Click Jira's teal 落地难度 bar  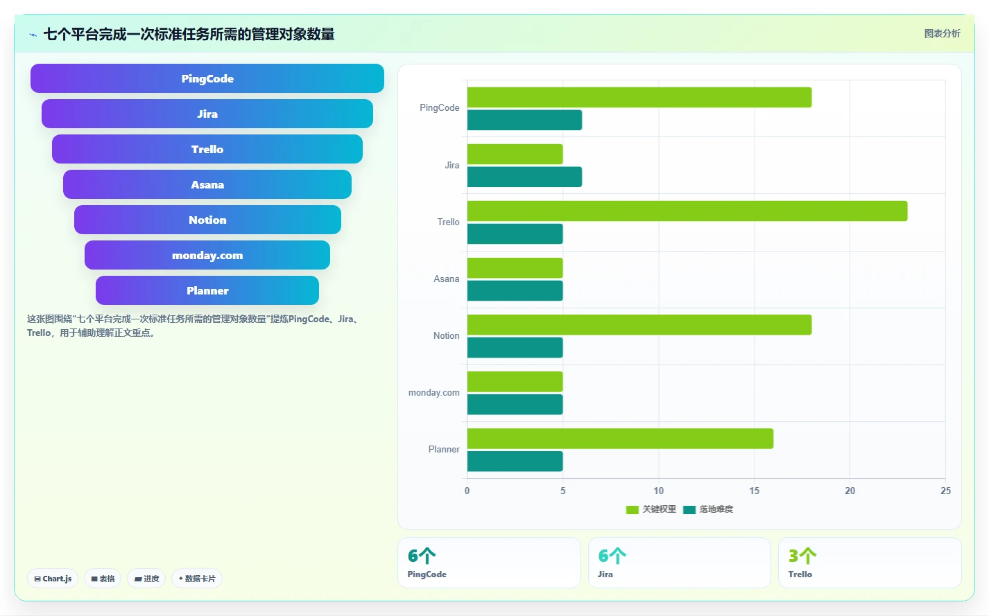pos(524,177)
